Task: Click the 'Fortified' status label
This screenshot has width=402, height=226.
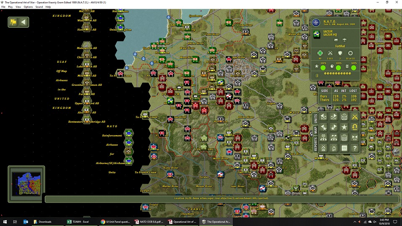Action: (340, 46)
